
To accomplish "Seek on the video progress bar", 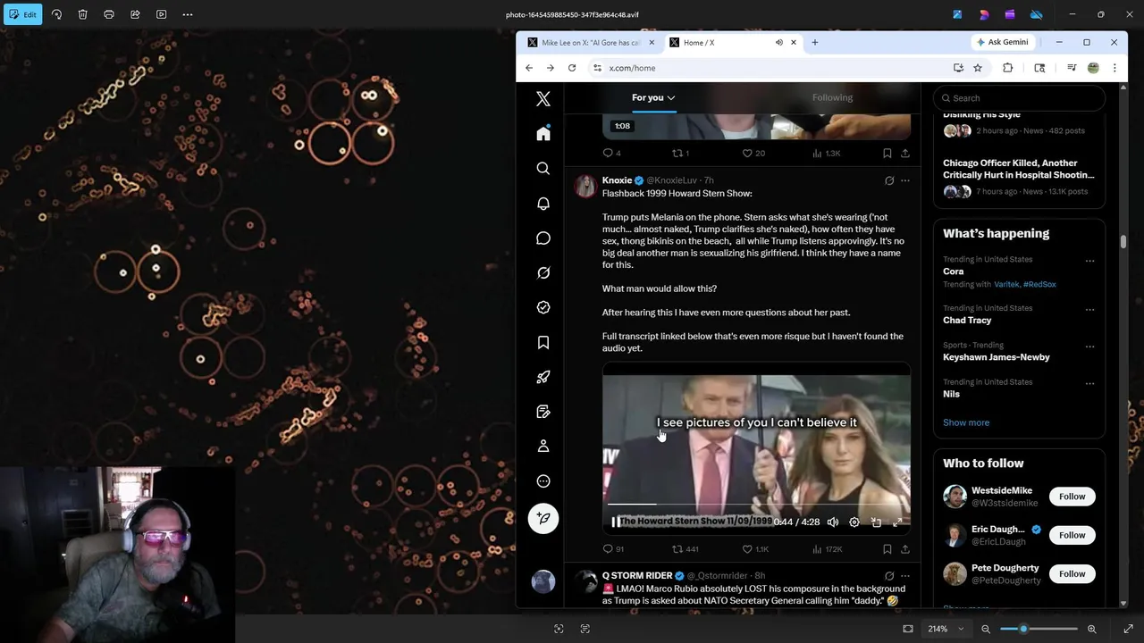I will tap(756, 505).
